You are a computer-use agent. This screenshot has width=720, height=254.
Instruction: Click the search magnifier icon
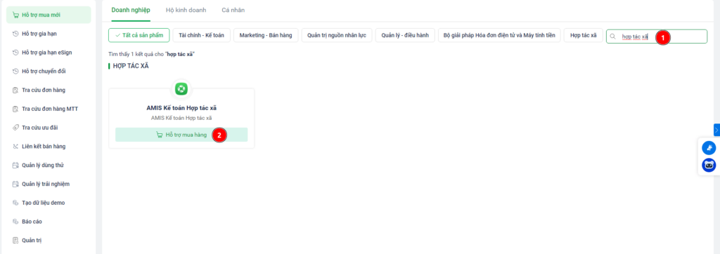coord(612,36)
